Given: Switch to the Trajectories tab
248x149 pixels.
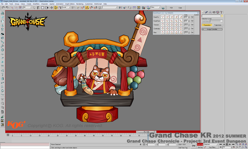Looking at the screenshot, I should (x=218, y=25).
